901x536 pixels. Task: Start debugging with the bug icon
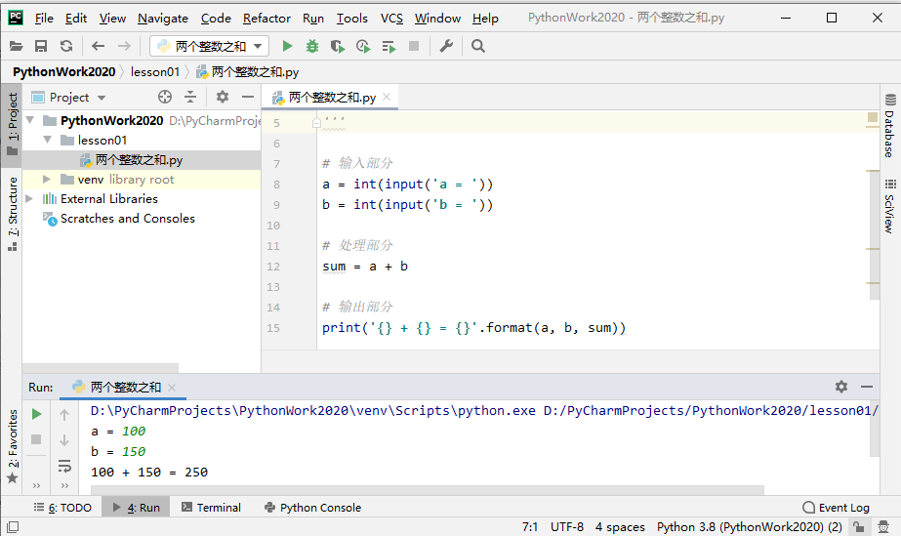312,46
